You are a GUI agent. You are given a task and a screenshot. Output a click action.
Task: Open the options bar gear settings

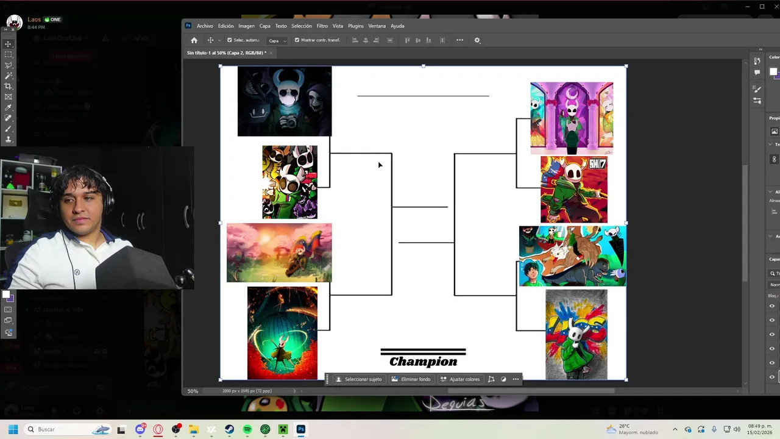pyautogui.click(x=477, y=40)
